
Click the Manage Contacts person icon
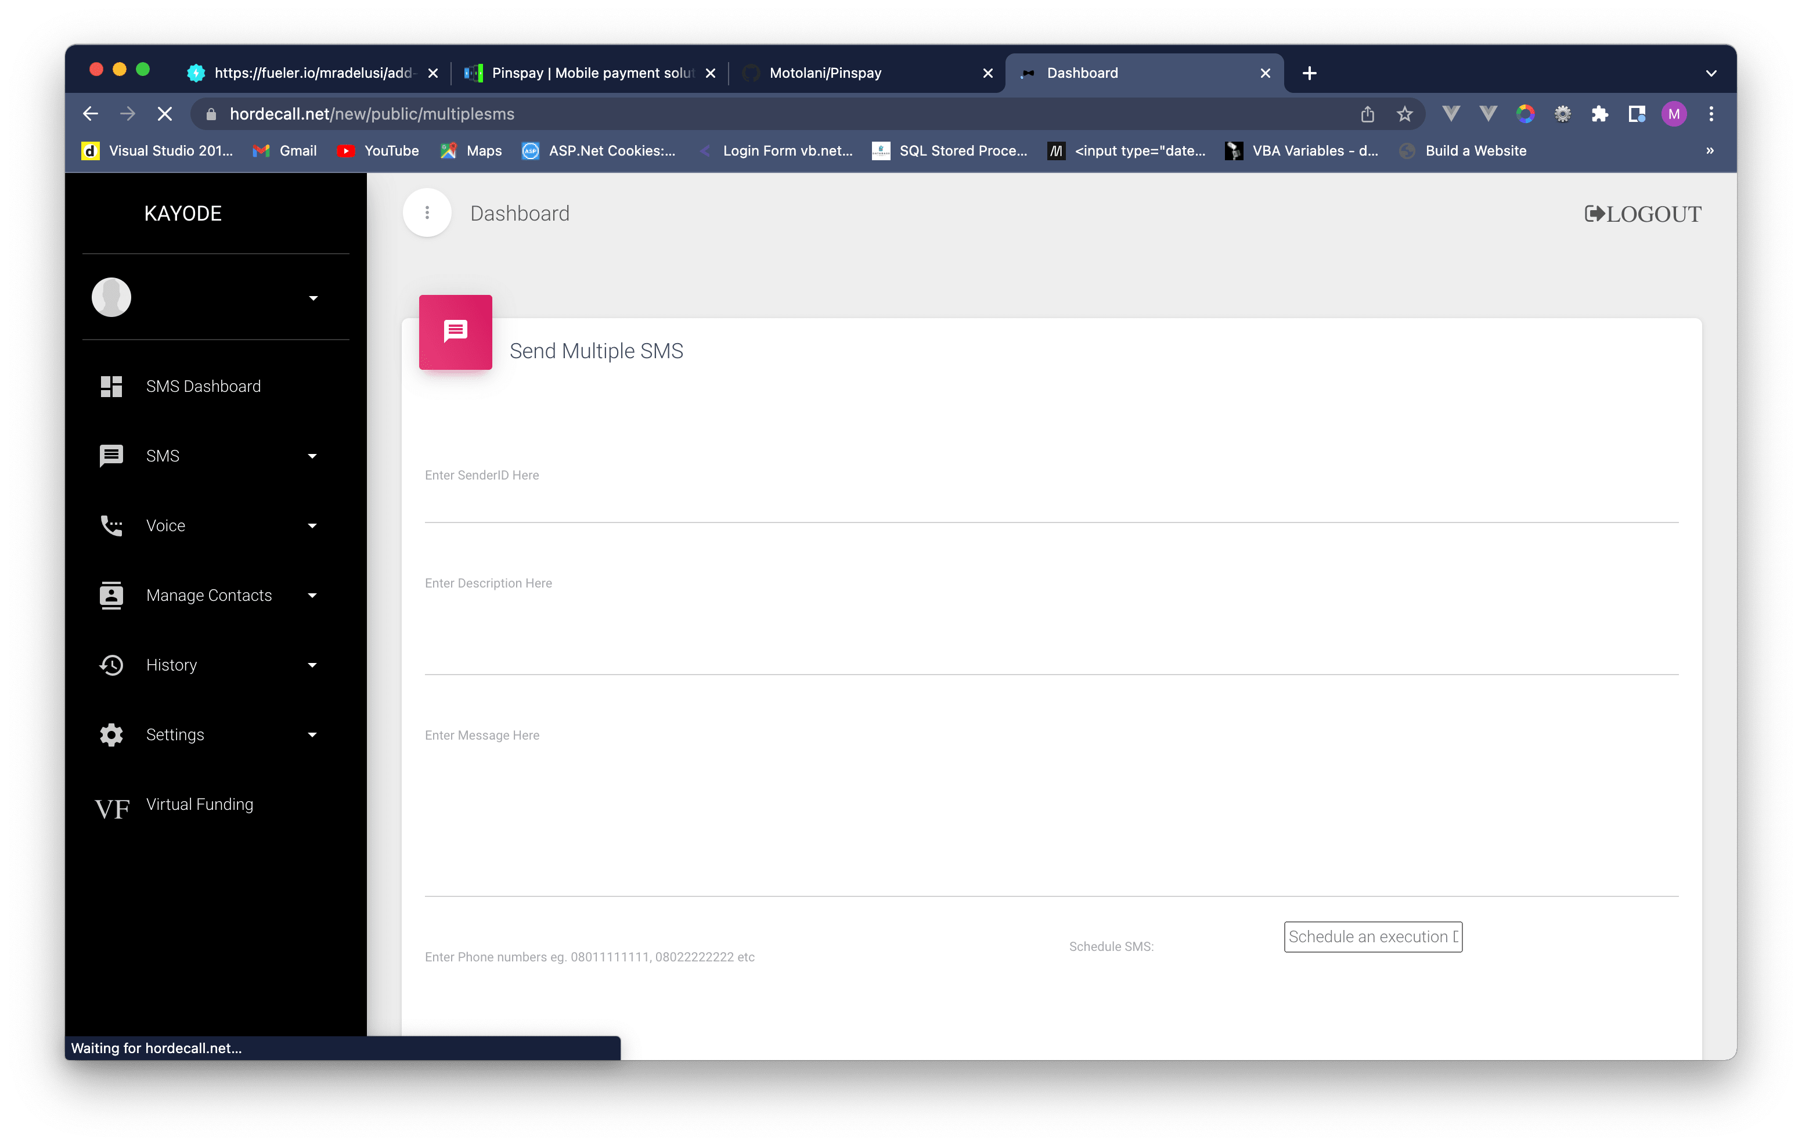click(x=111, y=595)
